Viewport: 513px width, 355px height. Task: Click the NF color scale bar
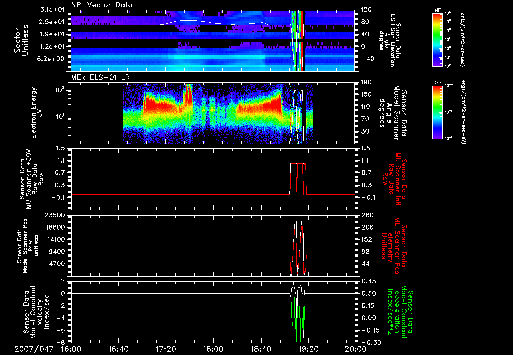click(437, 39)
